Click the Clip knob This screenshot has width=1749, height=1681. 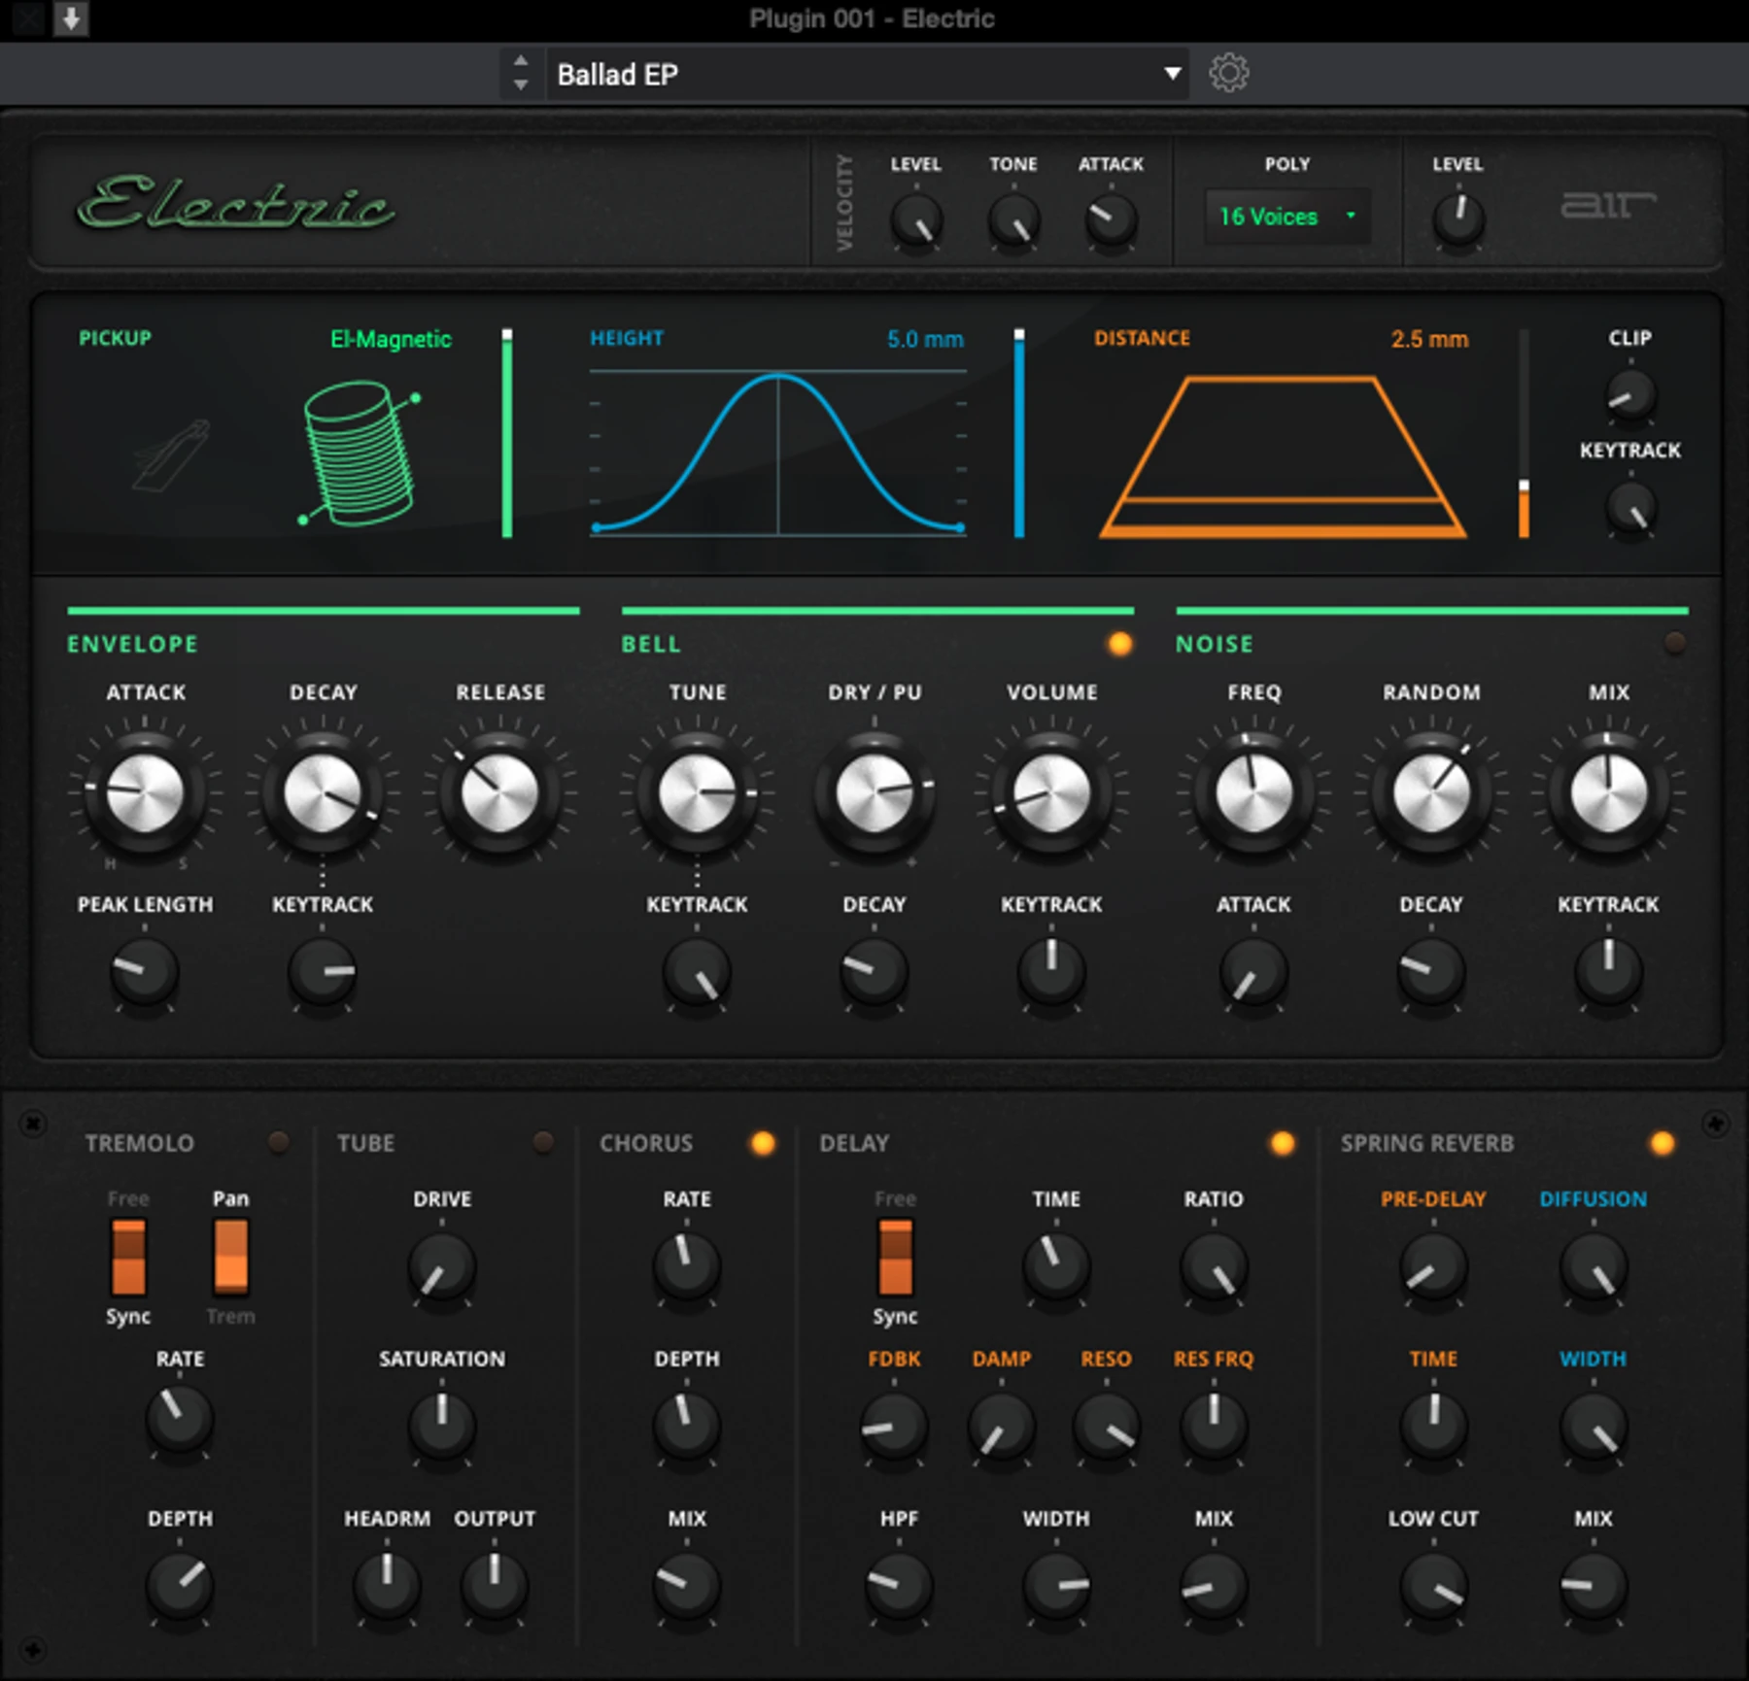tap(1630, 394)
